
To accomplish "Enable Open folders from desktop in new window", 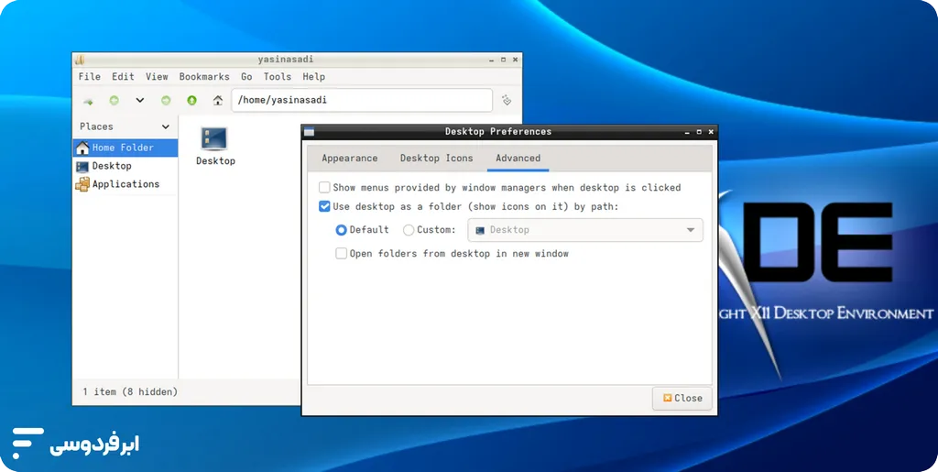I will pos(341,254).
